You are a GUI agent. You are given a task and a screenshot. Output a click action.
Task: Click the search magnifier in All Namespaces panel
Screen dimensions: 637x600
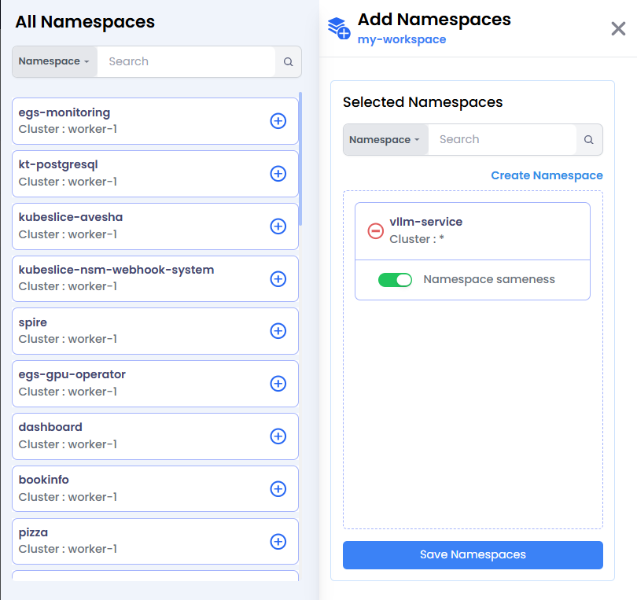pyautogui.click(x=289, y=61)
